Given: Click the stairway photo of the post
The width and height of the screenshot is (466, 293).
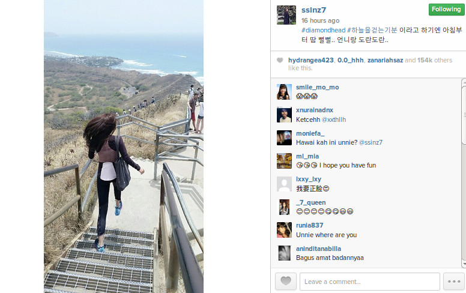Looking at the screenshot, I should (x=124, y=146).
